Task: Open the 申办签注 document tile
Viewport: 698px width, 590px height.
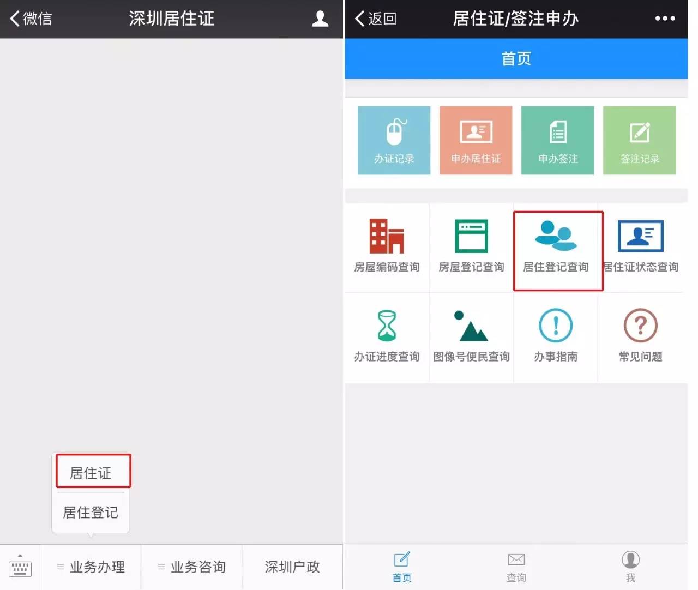Action: [557, 140]
